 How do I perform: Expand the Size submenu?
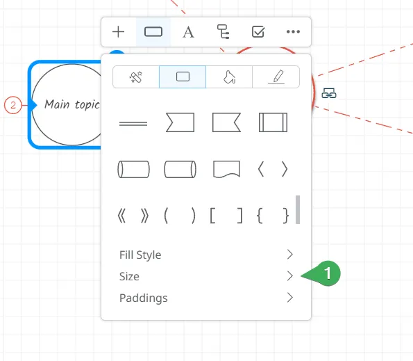[x=206, y=276]
